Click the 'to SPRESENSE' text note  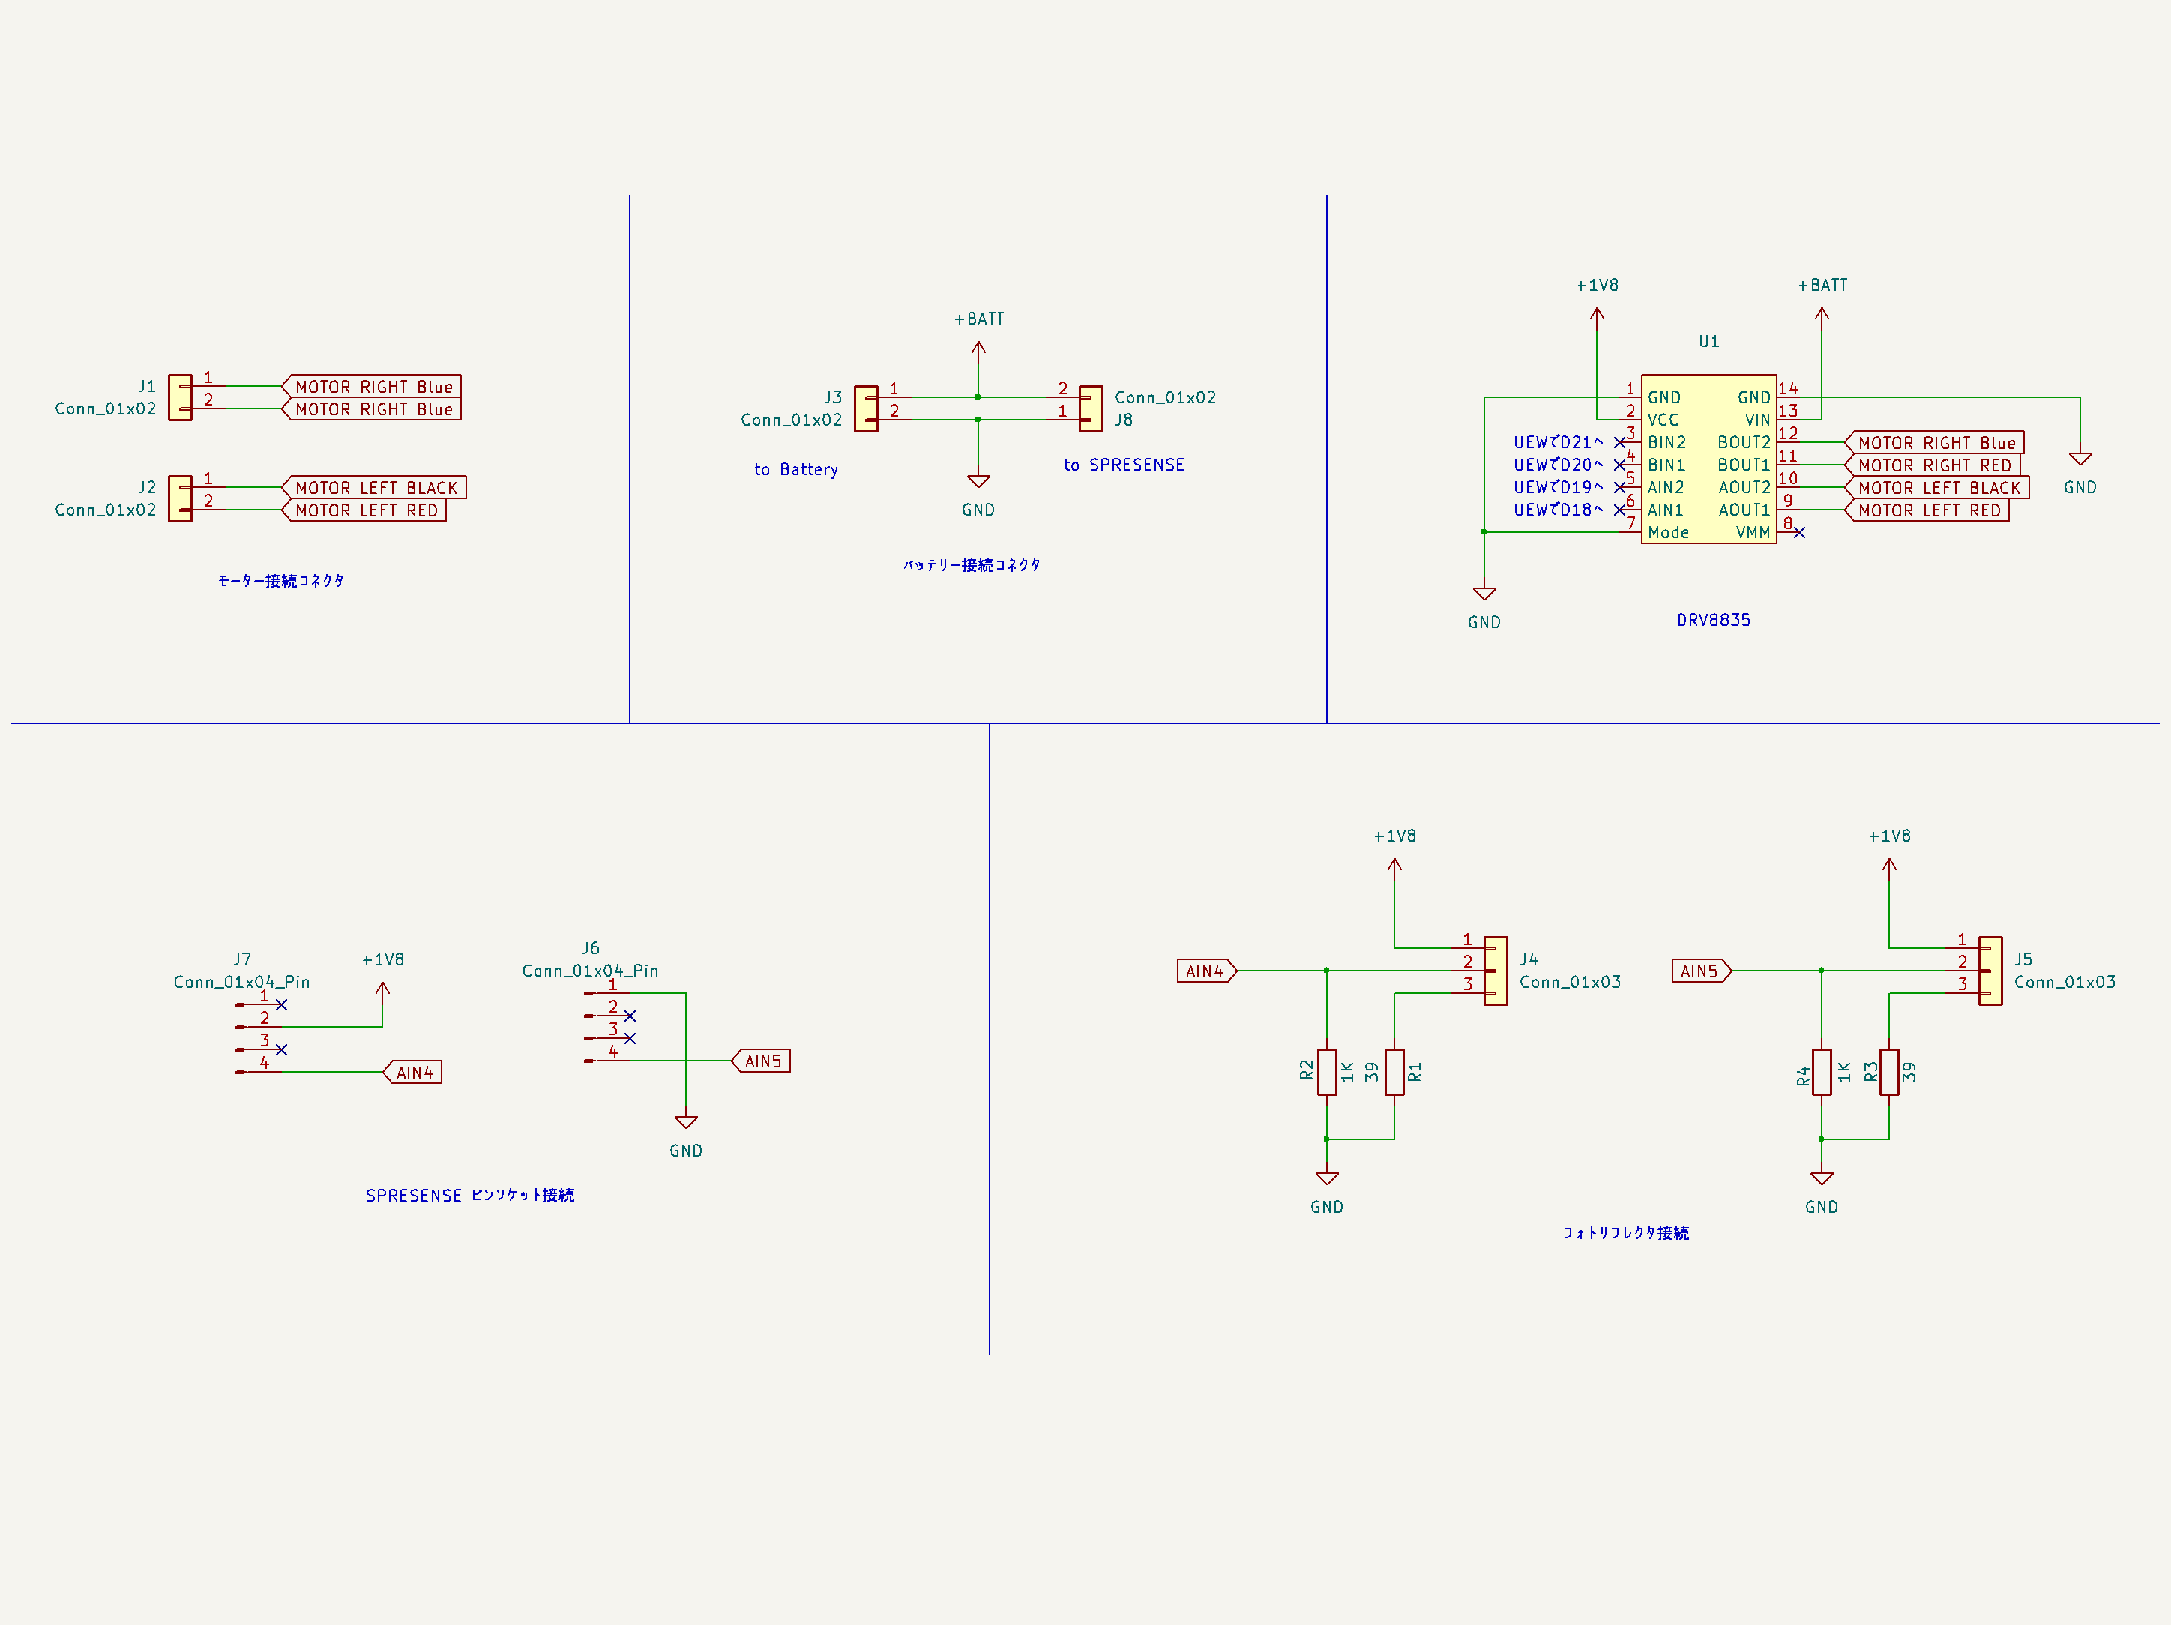point(1124,465)
